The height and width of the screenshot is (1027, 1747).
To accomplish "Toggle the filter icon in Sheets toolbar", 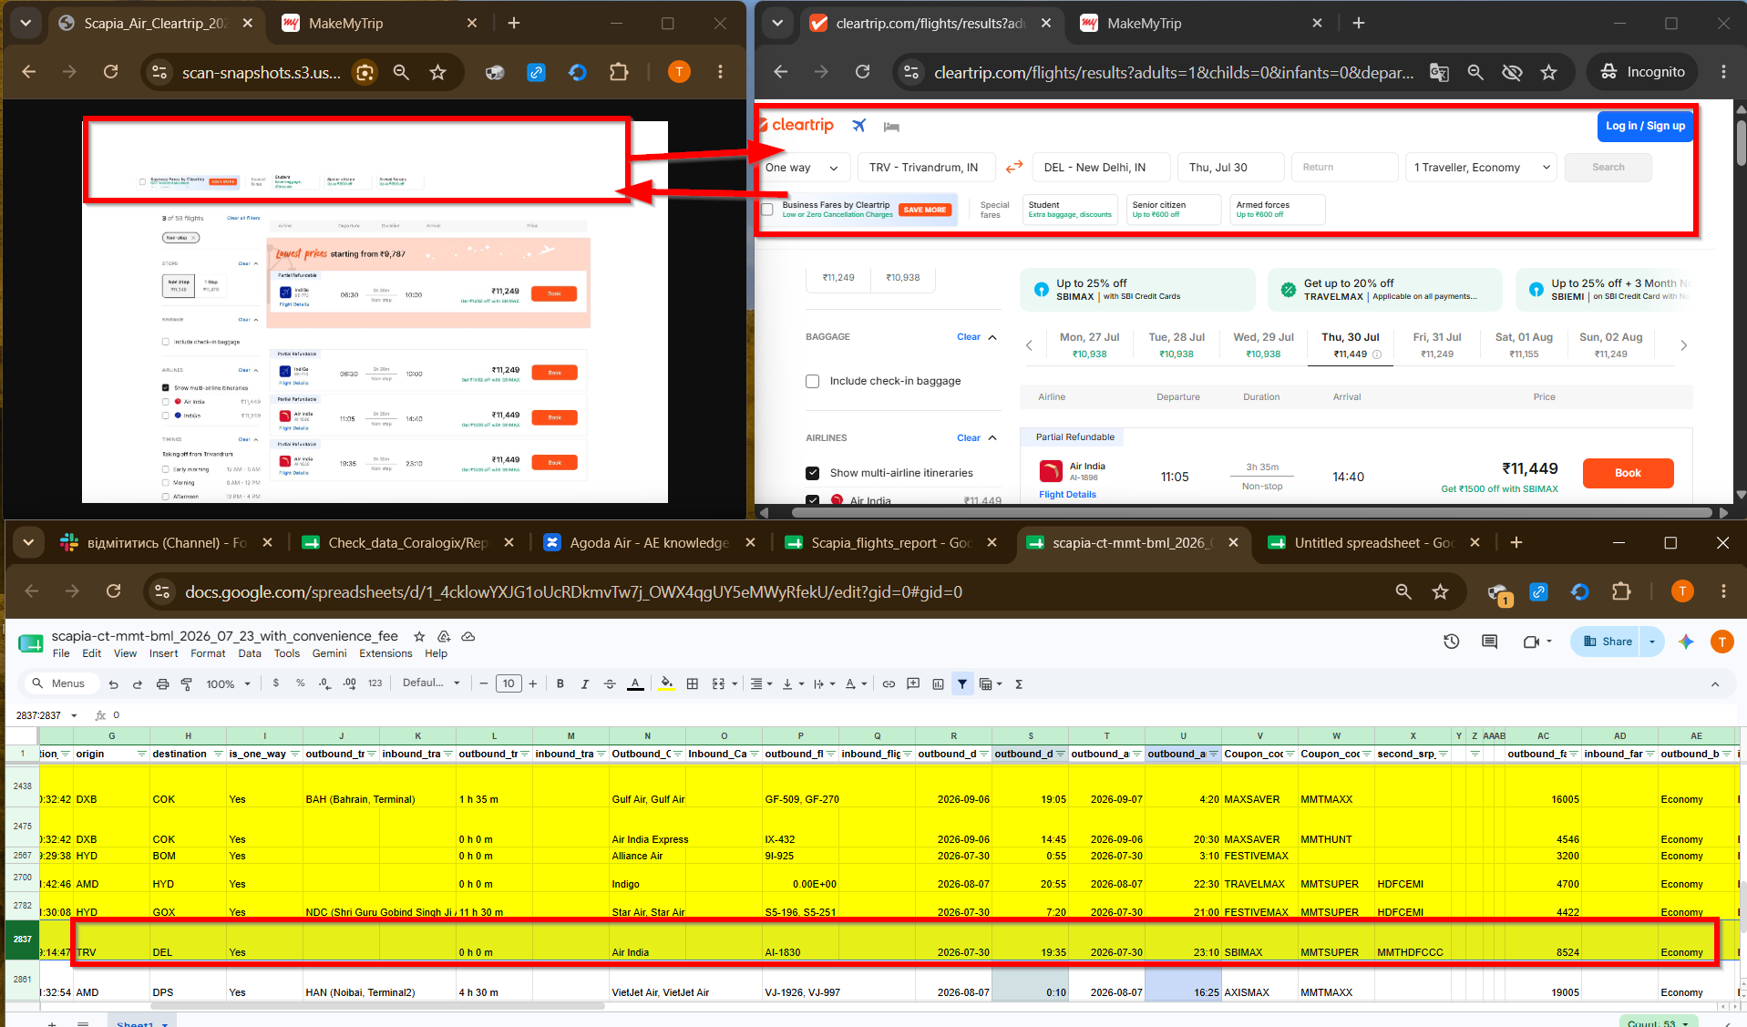I will pyautogui.click(x=962, y=683).
